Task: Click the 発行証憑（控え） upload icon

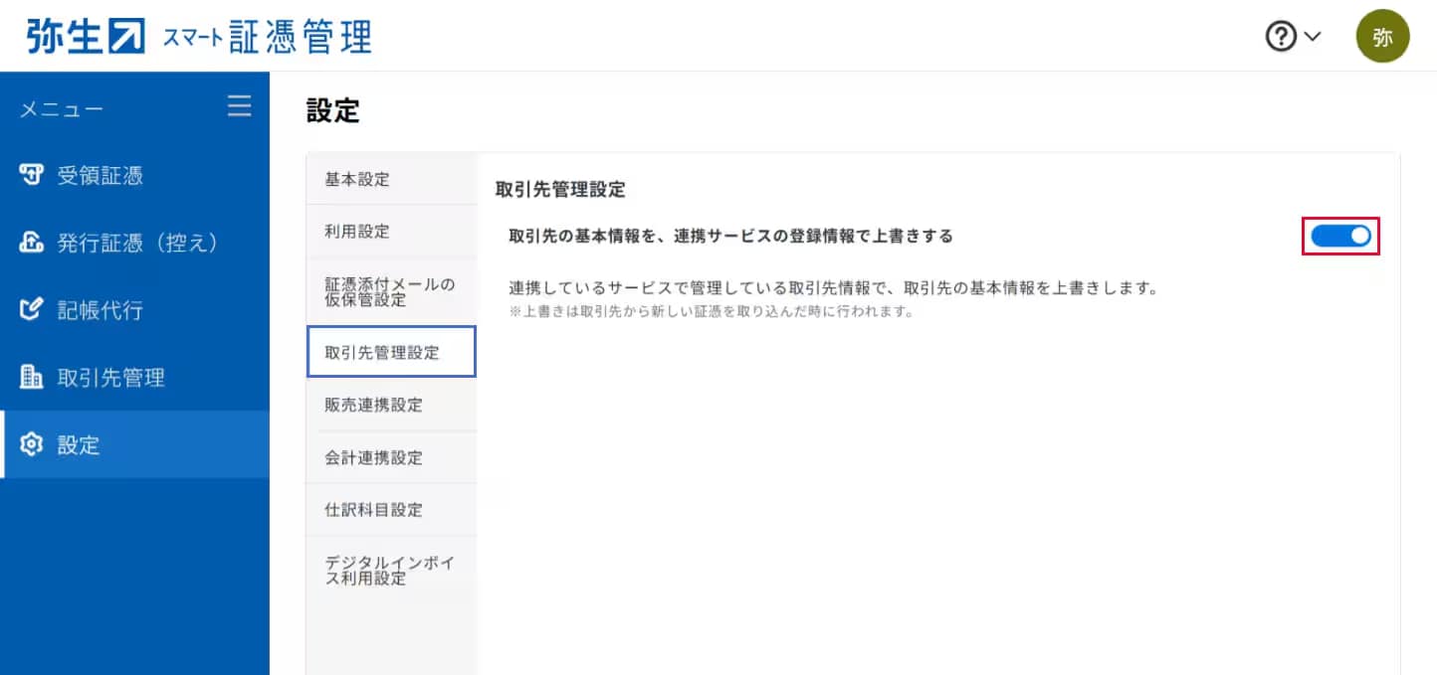Action: 32,244
